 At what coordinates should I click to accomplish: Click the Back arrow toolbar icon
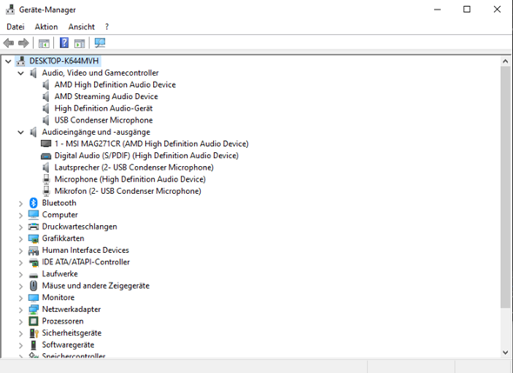pyautogui.click(x=9, y=43)
